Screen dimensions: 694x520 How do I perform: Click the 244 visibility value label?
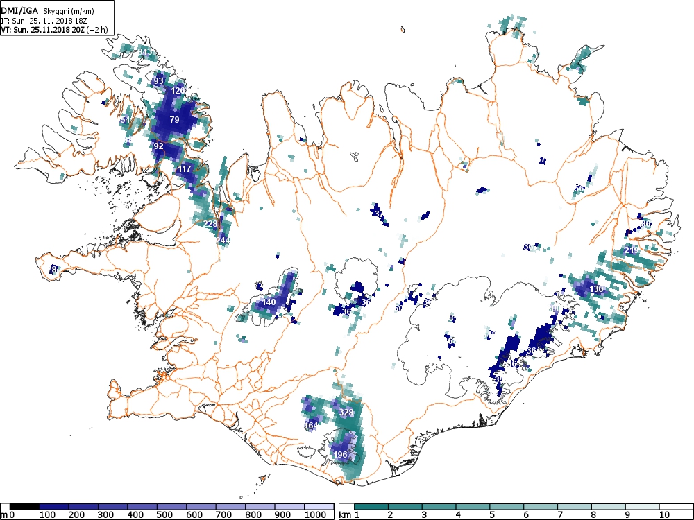[223, 241]
